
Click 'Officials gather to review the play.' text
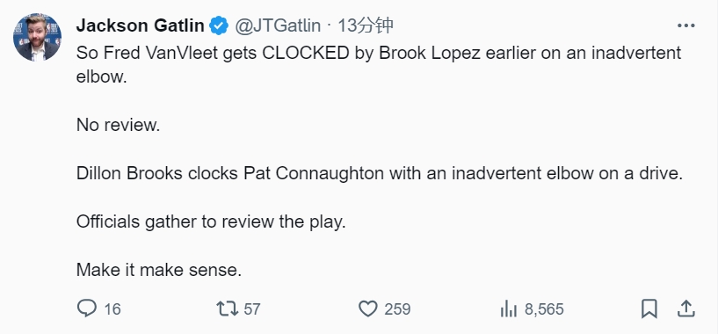tap(211, 221)
